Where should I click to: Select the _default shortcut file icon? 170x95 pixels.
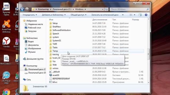(x=50, y=72)
